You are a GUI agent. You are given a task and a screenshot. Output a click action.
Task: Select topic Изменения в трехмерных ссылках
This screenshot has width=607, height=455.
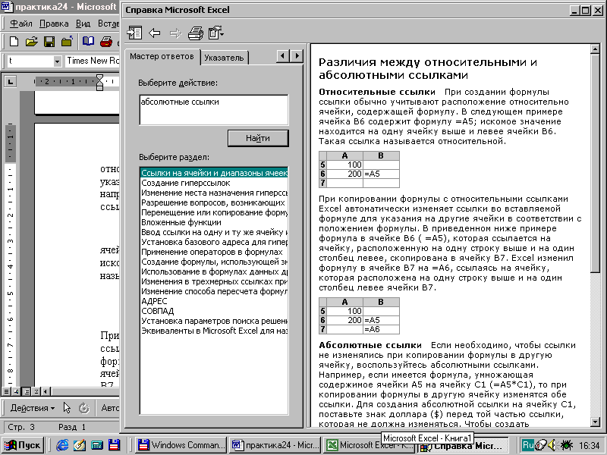tap(214, 281)
